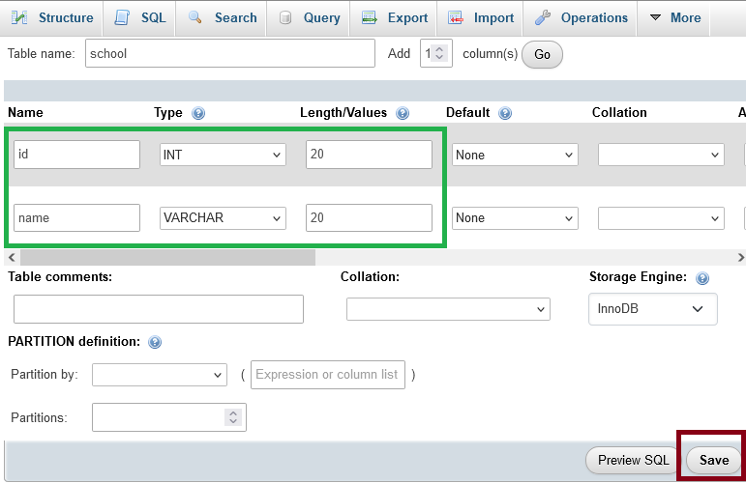
Task: Click the Query tab database icon
Action: [285, 18]
